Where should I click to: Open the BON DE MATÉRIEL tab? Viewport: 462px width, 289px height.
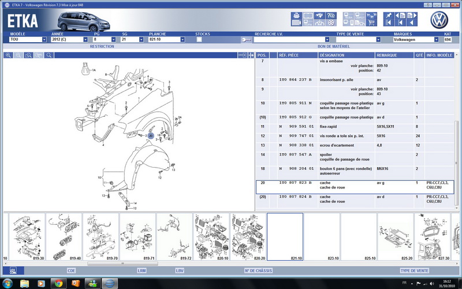tap(334, 46)
